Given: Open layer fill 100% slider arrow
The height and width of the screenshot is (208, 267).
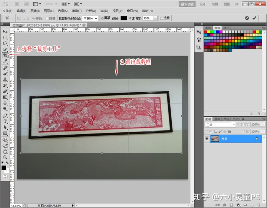Looking at the screenshot, I should click(x=263, y=131).
